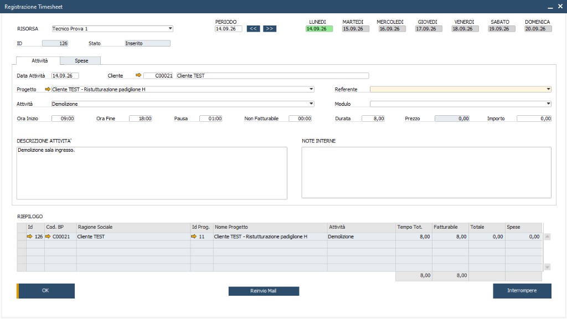Expand the Risorsa dropdown
The width and height of the screenshot is (567, 319).
click(171, 29)
